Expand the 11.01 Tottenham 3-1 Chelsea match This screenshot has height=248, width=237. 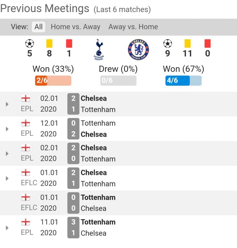click(x=7, y=228)
